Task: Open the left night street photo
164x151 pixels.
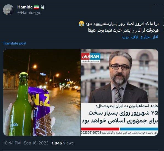Action: pos(42,92)
